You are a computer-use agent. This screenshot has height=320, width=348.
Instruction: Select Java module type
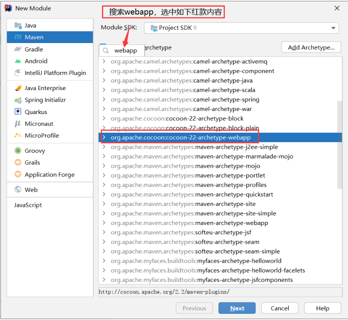pyautogui.click(x=50, y=25)
